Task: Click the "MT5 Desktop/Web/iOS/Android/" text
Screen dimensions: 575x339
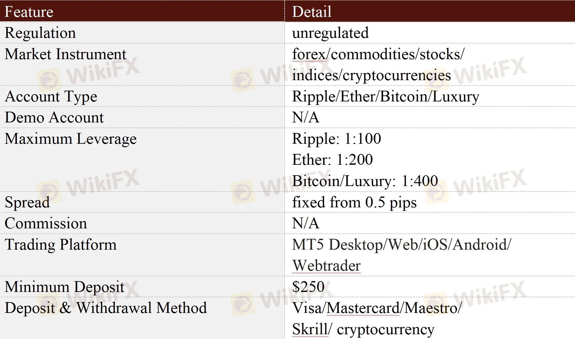Action: point(402,245)
